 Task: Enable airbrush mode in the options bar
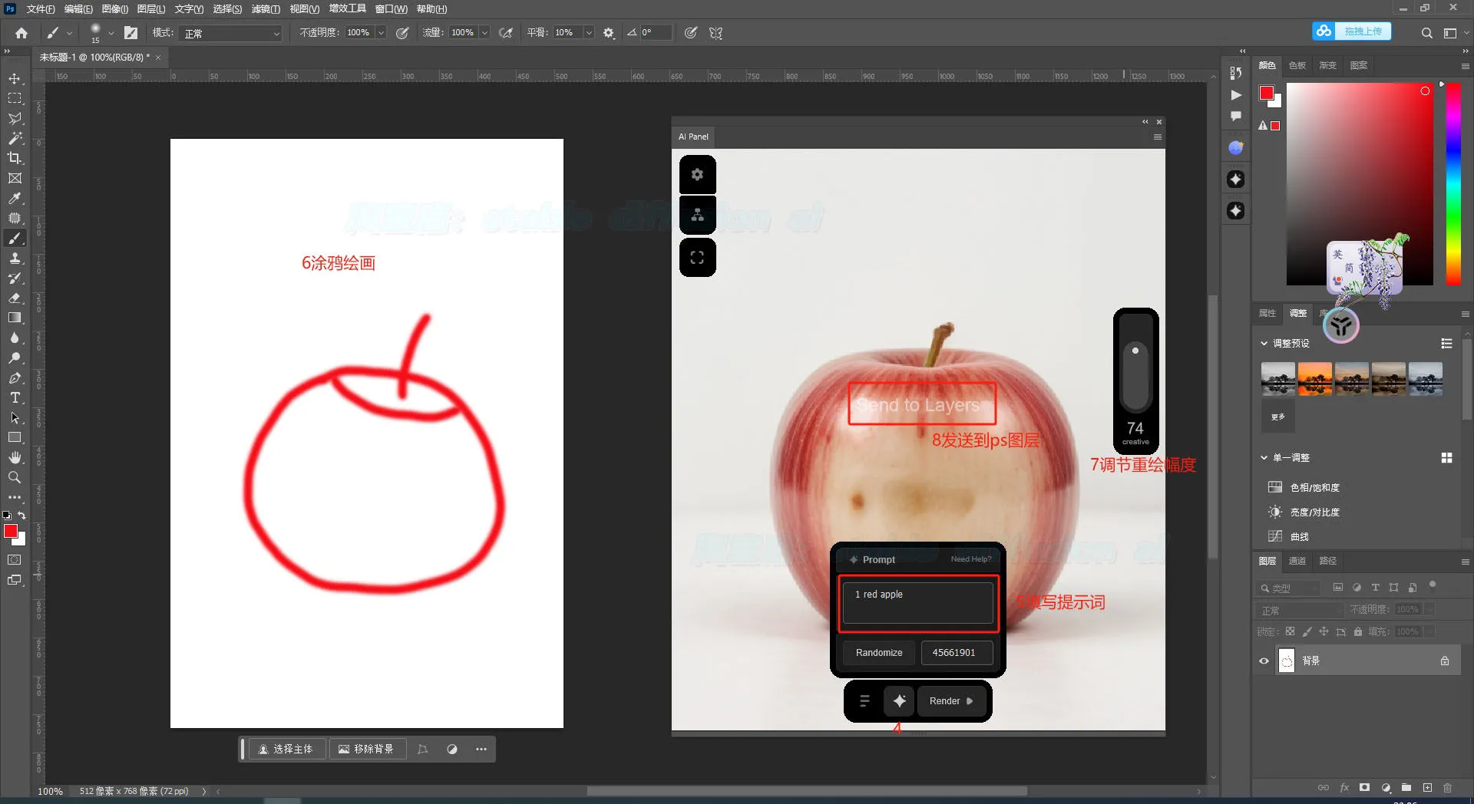pyautogui.click(x=506, y=32)
